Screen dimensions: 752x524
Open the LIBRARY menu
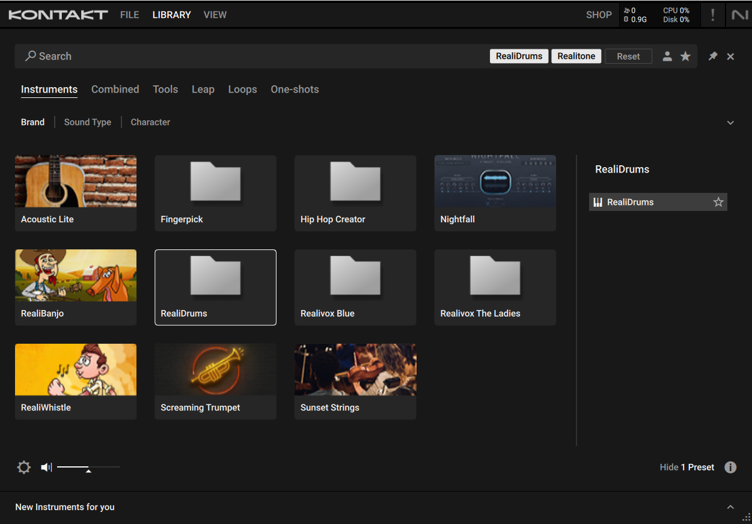[171, 15]
